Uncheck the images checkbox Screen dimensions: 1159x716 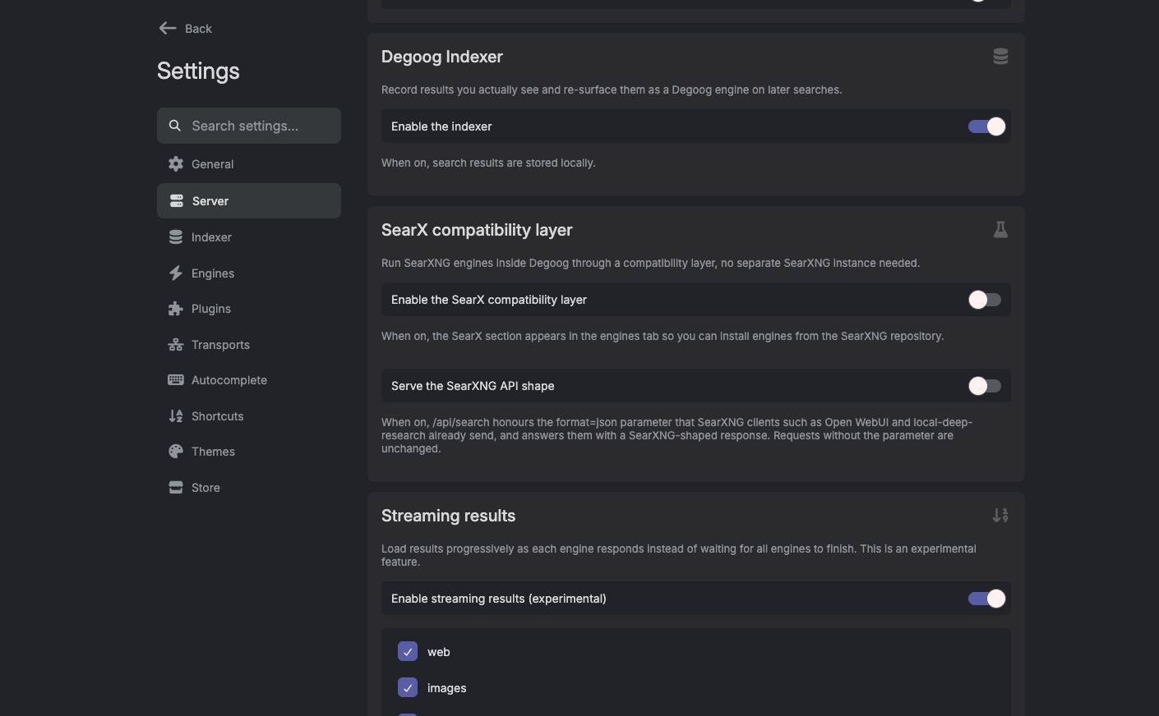[x=408, y=688]
